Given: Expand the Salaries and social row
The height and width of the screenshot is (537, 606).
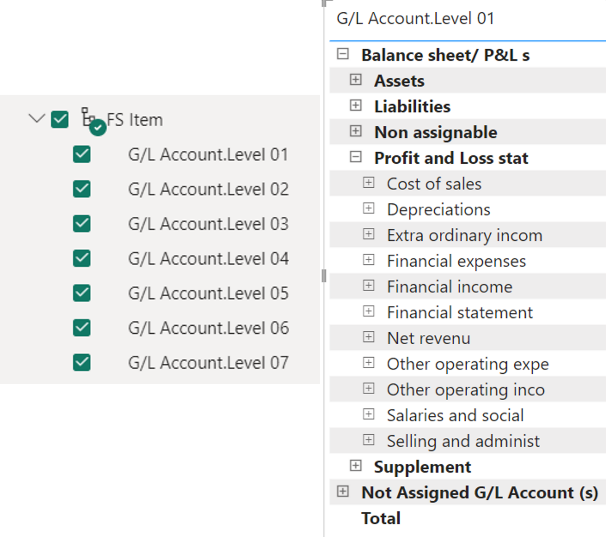Looking at the screenshot, I should click(x=369, y=415).
